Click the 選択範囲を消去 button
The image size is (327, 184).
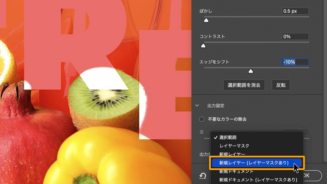point(244,85)
